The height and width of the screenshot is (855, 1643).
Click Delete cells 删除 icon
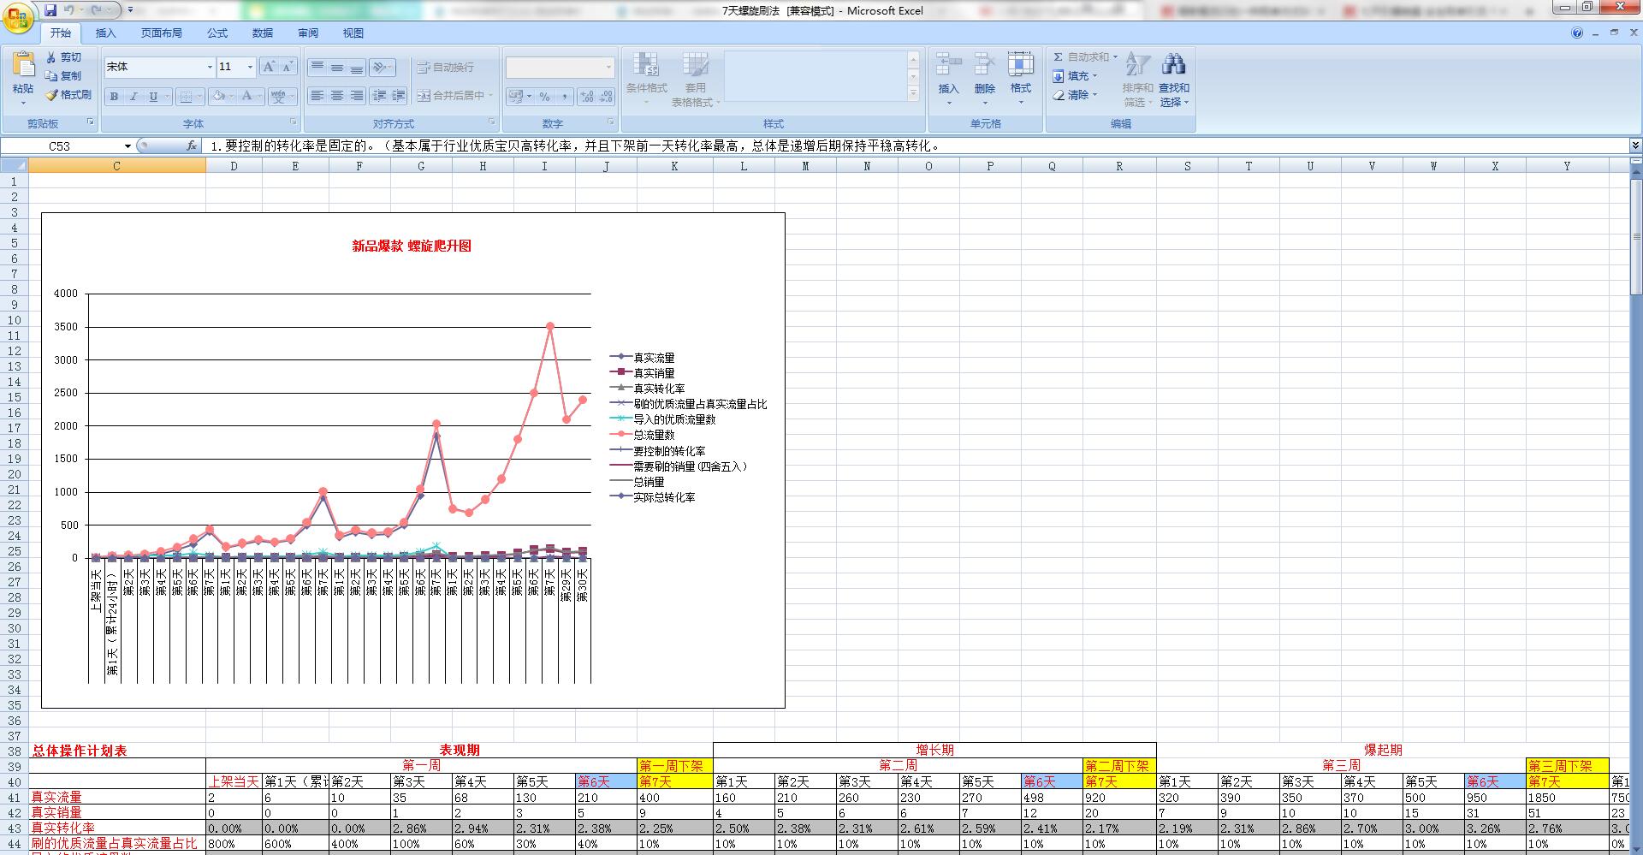pyautogui.click(x=985, y=64)
